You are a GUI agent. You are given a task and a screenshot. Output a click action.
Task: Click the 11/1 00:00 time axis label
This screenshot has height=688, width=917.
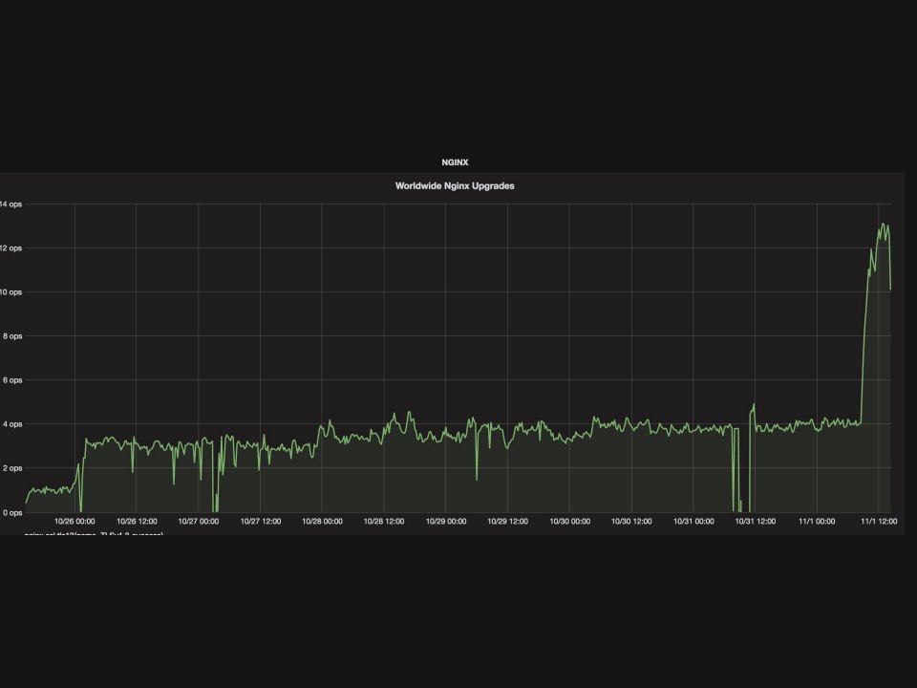coord(817,522)
